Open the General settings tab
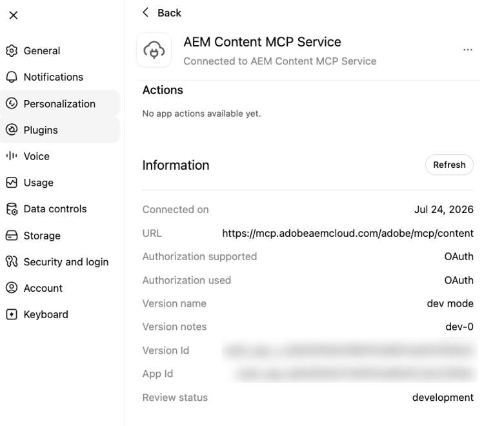484x426 pixels. point(60,50)
